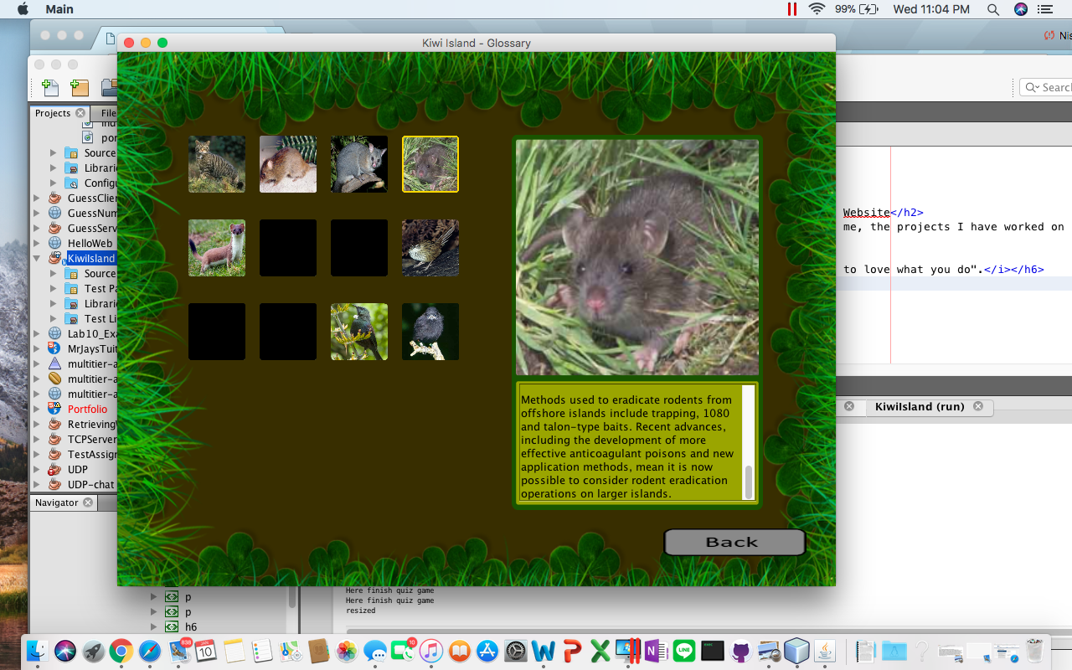Open Calendar from the Dock

[x=206, y=651]
